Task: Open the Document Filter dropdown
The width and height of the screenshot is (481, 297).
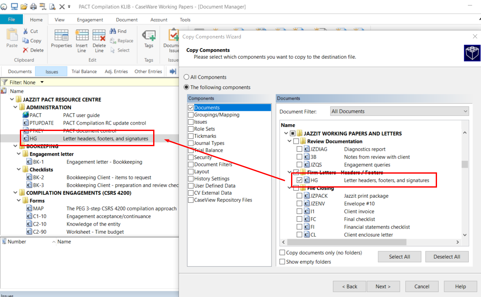Action: [x=399, y=111]
